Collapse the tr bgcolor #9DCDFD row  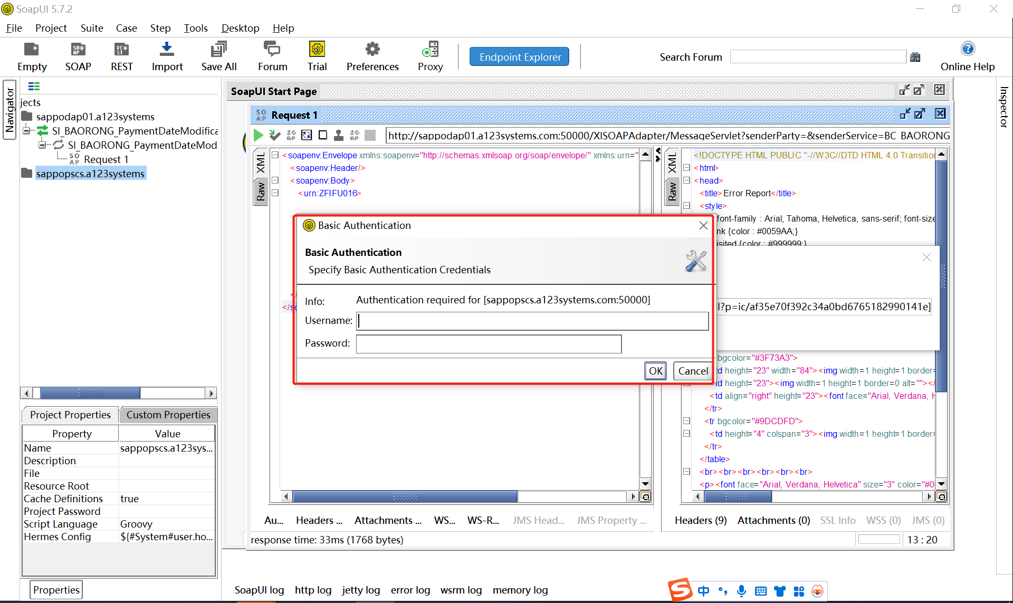(x=686, y=421)
